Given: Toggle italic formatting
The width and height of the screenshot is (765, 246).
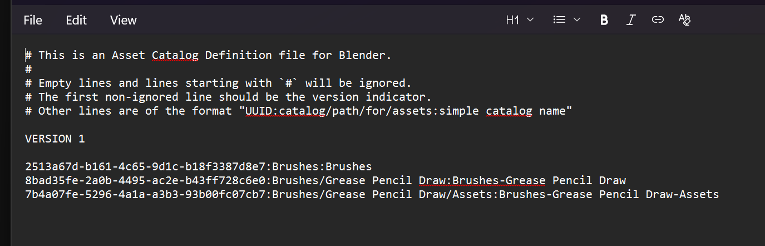Looking at the screenshot, I should coord(630,20).
